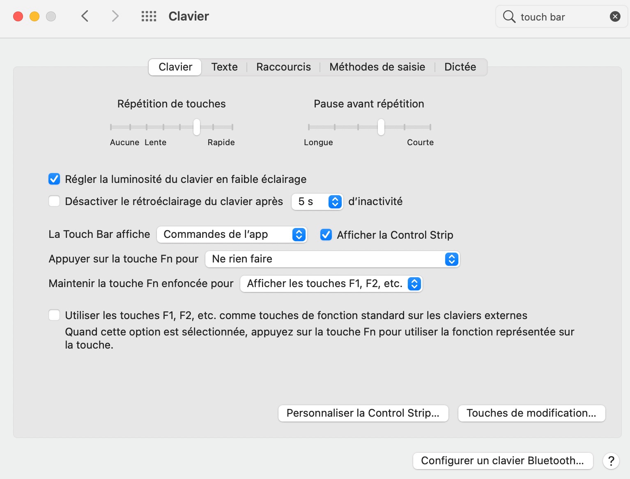
Task: Click Personnaliser la Control Strip button
Action: click(363, 413)
